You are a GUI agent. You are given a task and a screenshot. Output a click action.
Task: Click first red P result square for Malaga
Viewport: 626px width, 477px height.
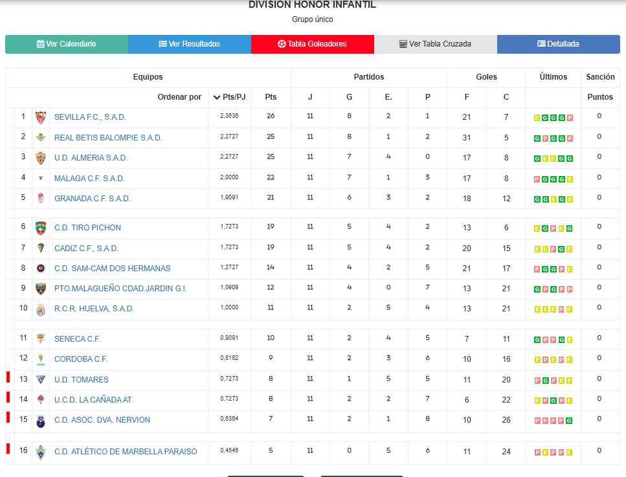537,179
